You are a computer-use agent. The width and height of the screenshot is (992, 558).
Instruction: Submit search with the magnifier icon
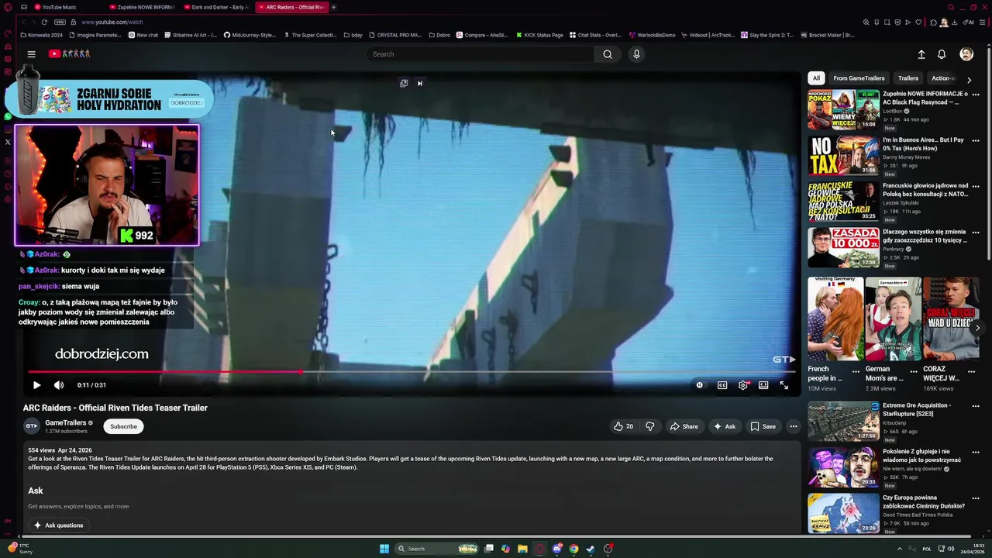(608, 54)
